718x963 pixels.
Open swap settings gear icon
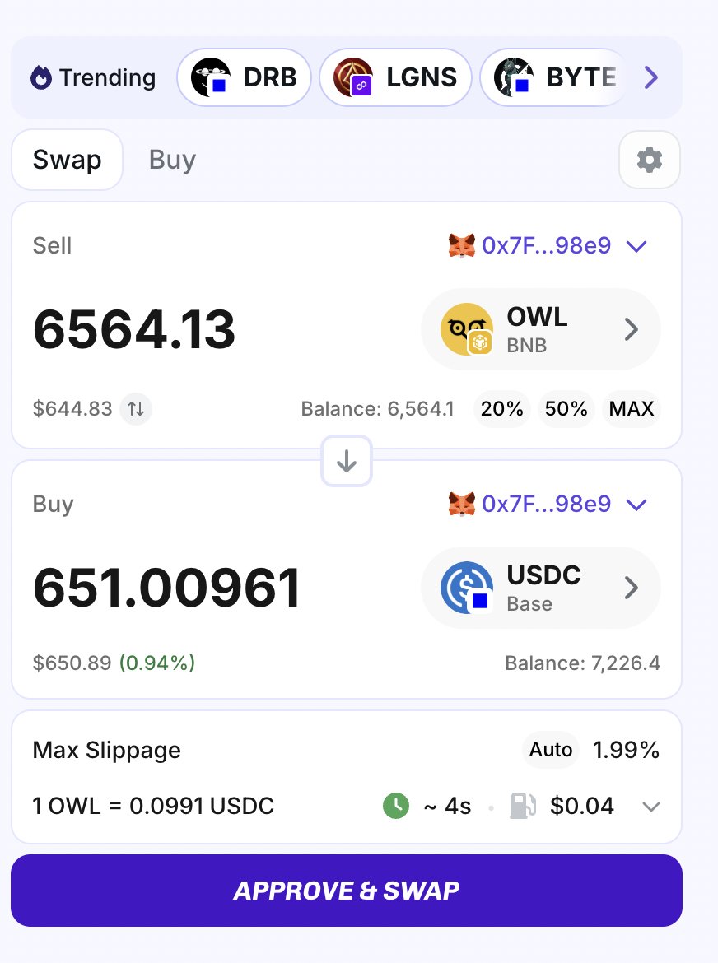click(x=649, y=160)
